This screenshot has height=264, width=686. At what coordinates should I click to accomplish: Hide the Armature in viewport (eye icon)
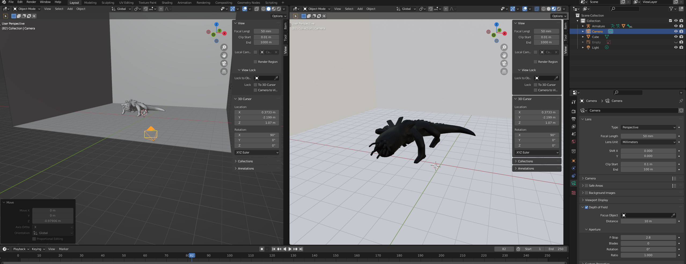(x=676, y=26)
